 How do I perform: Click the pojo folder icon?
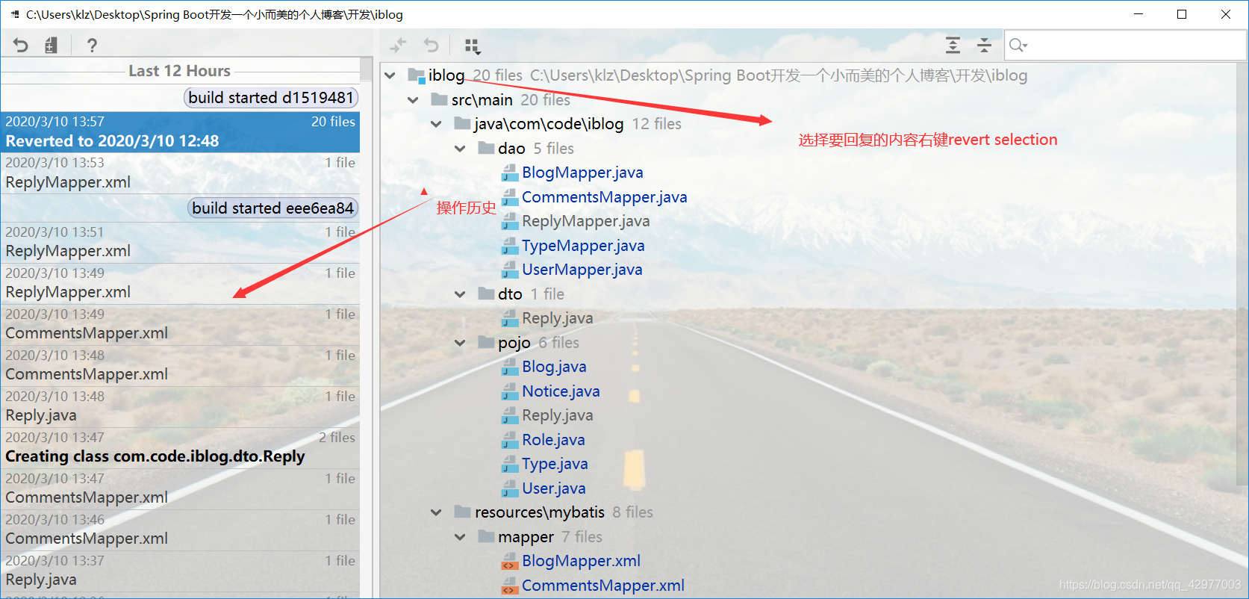pos(486,342)
